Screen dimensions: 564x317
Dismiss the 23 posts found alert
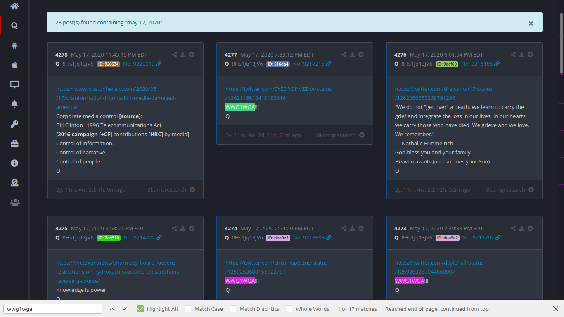coord(531,24)
